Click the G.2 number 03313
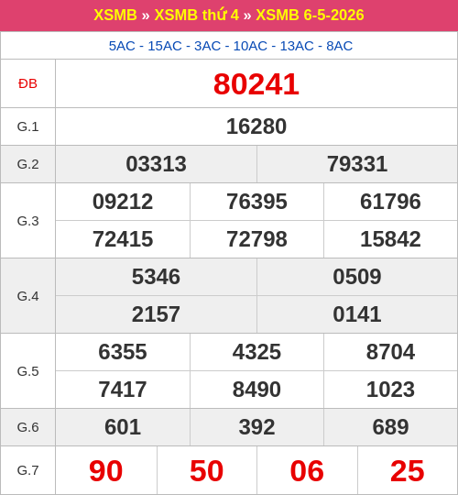The image size is (458, 495). tap(156, 164)
